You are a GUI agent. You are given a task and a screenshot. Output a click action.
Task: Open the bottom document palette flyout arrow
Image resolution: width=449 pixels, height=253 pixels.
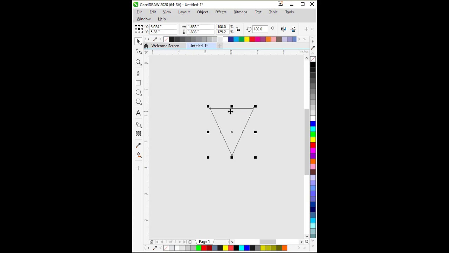148,248
